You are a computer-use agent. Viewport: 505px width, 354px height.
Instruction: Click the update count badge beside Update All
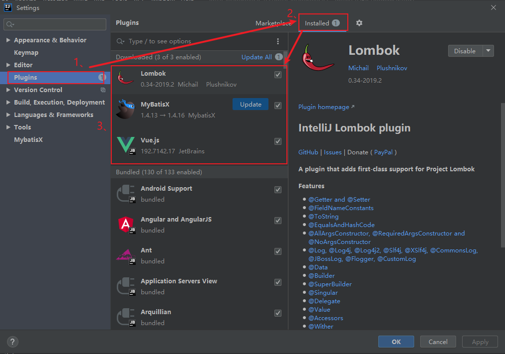click(x=279, y=57)
